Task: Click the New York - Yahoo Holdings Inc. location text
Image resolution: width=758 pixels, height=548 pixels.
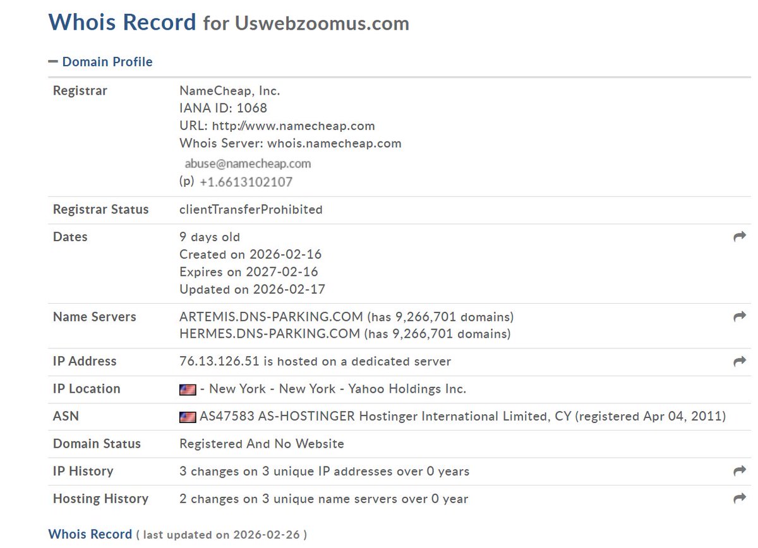Action: point(337,389)
